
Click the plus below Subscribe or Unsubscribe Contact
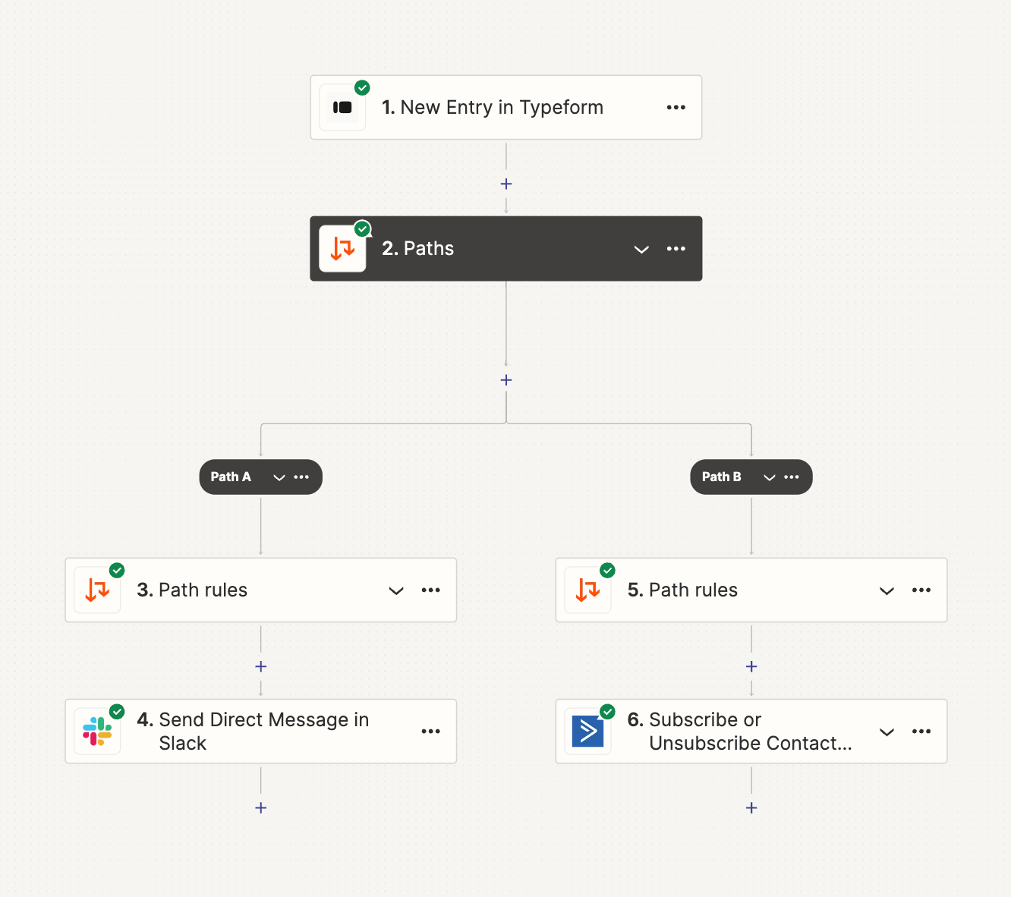pyautogui.click(x=751, y=807)
